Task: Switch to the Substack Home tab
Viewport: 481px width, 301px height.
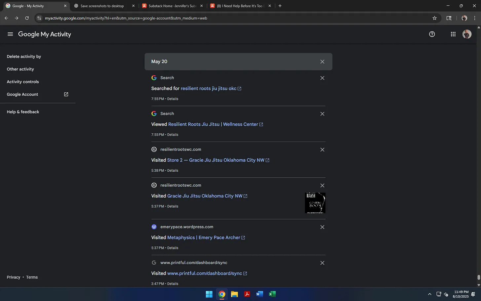Action: 172,6
